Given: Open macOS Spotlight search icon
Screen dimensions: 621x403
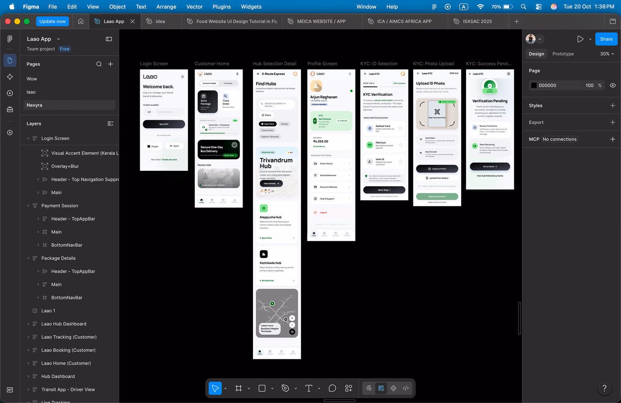Looking at the screenshot, I should pos(524,7).
